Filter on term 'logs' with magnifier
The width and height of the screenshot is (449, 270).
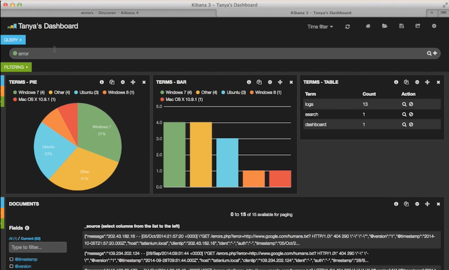(x=404, y=104)
